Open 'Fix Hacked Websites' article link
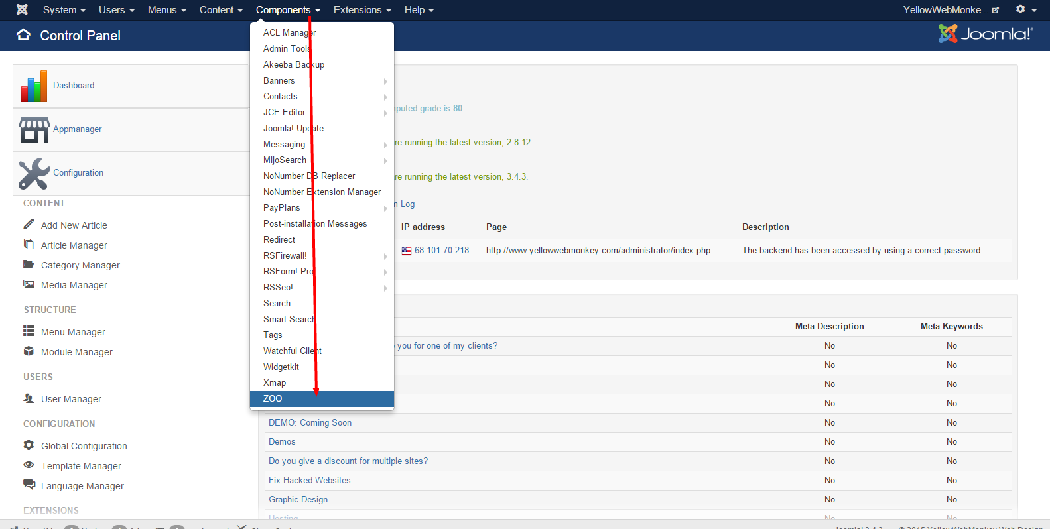The height and width of the screenshot is (529, 1050). click(x=309, y=480)
